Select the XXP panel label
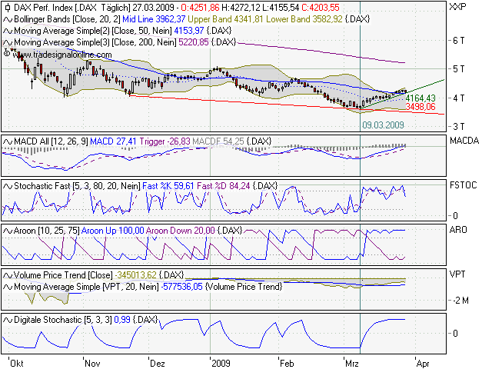492x369 pixels. pos(458,7)
